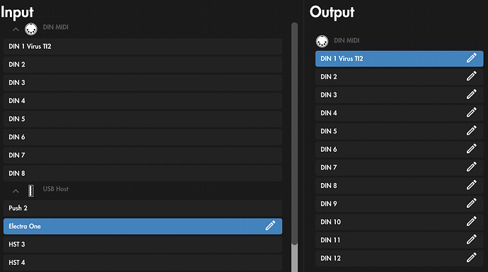The height and width of the screenshot is (272, 488).
Task: Edit output DIN 12 with its pencil icon
Action: click(471, 258)
